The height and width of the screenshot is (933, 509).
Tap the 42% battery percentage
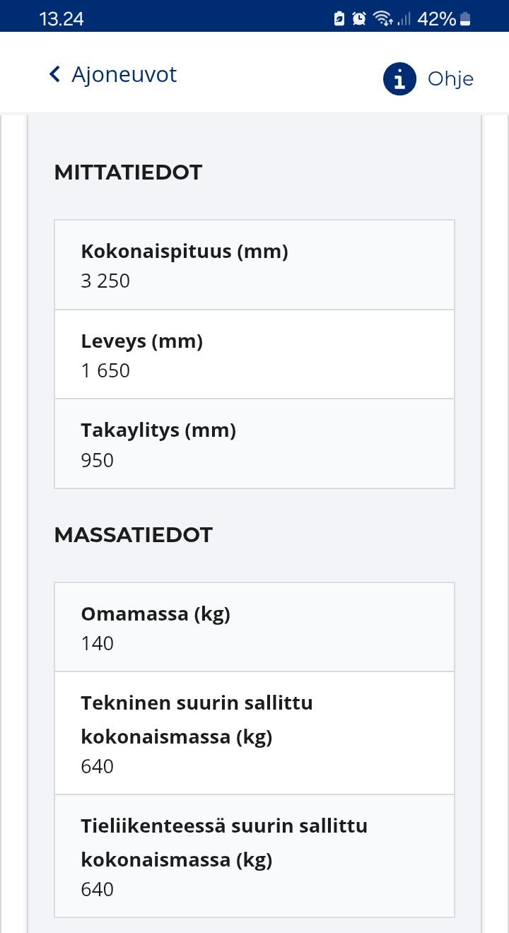click(x=436, y=19)
